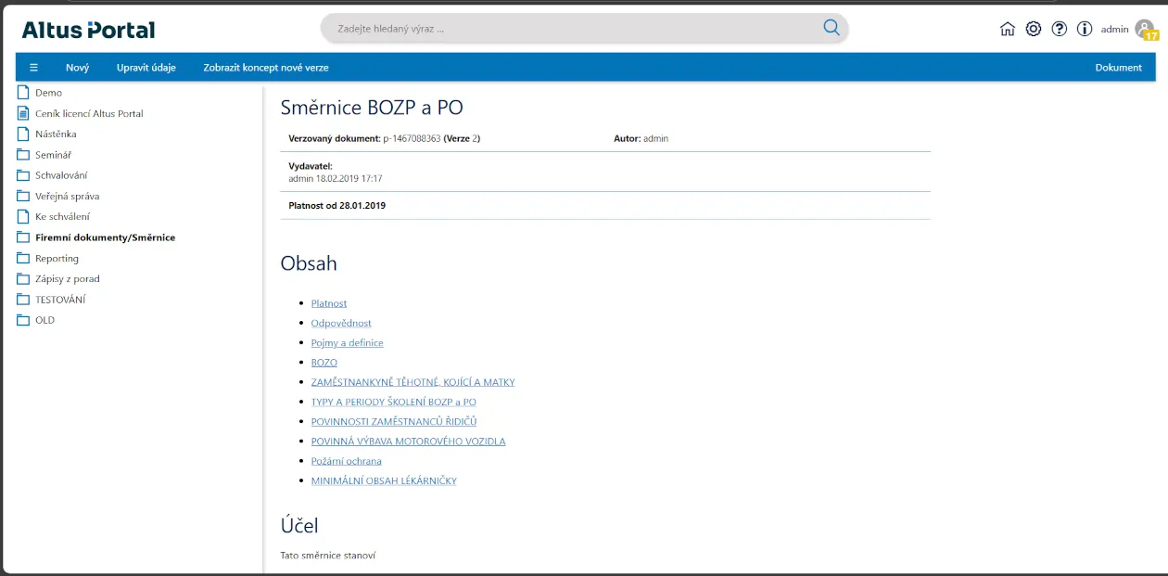Click Zobrazit koncept nové verze

(266, 68)
